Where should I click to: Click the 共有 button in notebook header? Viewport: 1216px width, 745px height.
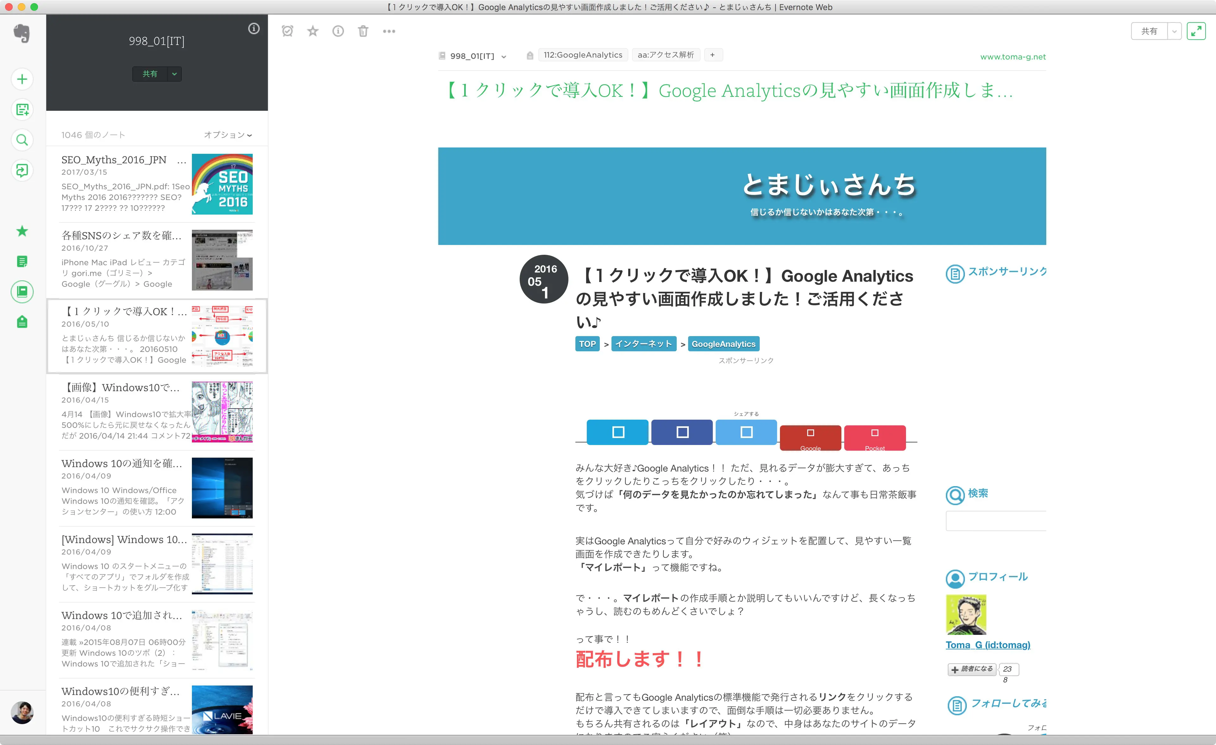150,74
